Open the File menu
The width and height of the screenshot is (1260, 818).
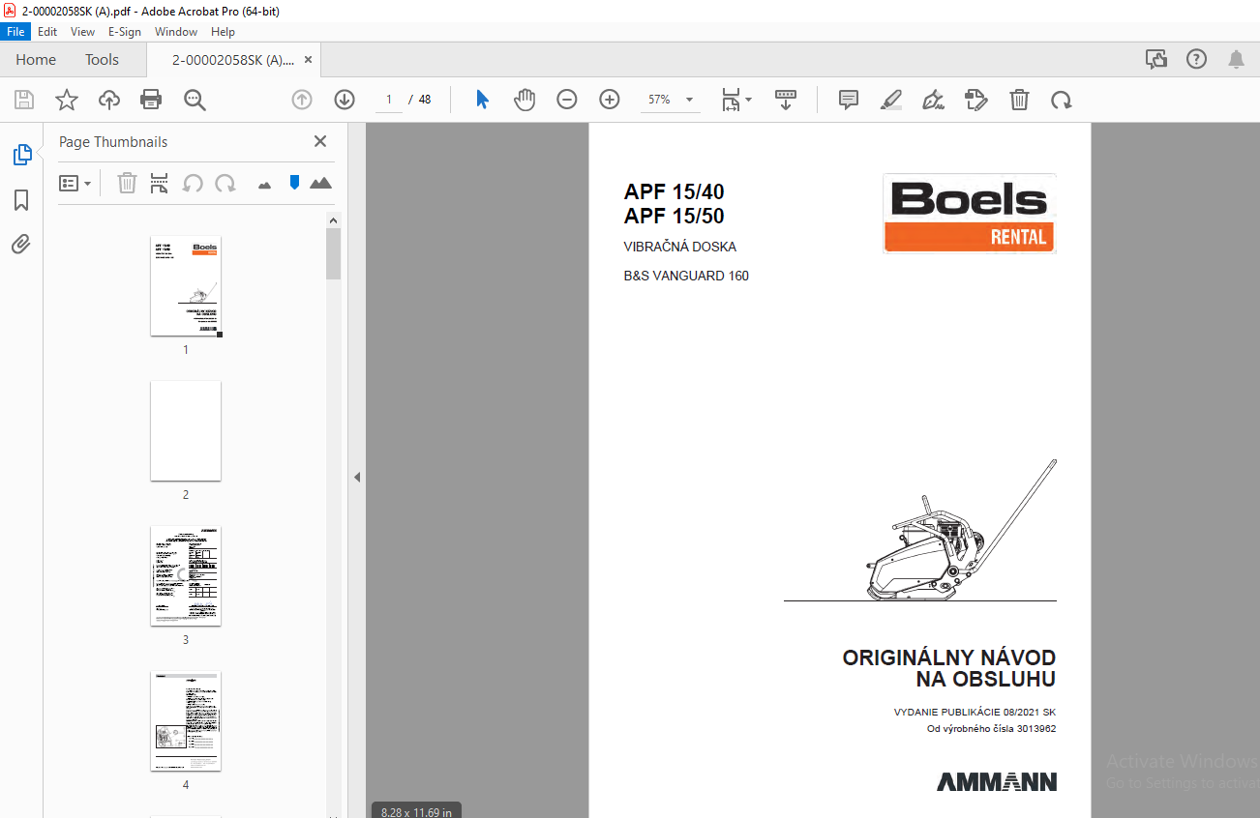tap(16, 32)
